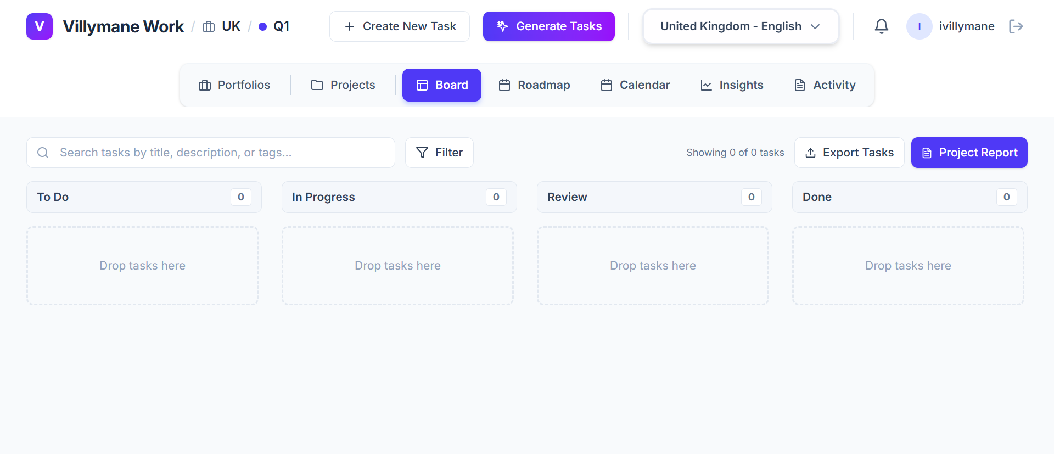Click the Create New Task button
Viewport: 1054px width, 454px height.
click(399, 26)
